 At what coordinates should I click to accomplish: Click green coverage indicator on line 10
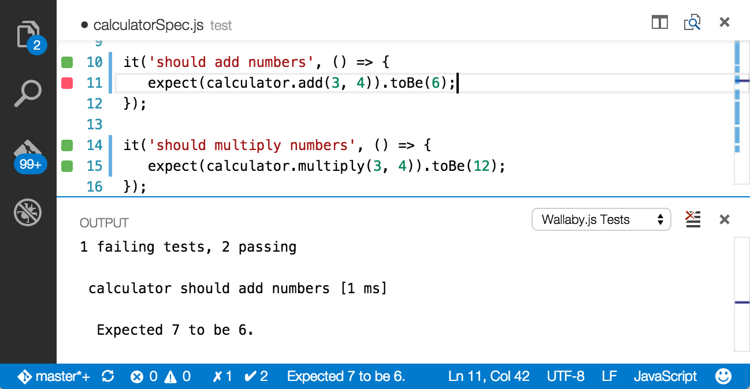[x=67, y=62]
